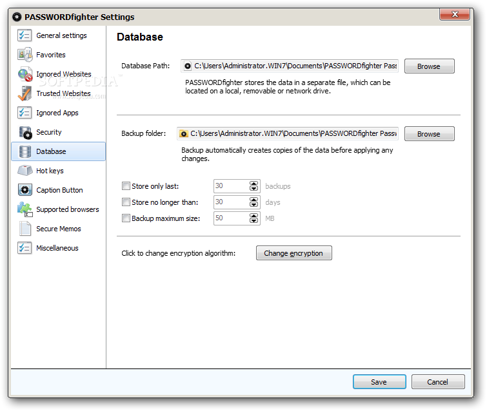
Task: Click the Secure Memos page icon
Action: [x=25, y=229]
